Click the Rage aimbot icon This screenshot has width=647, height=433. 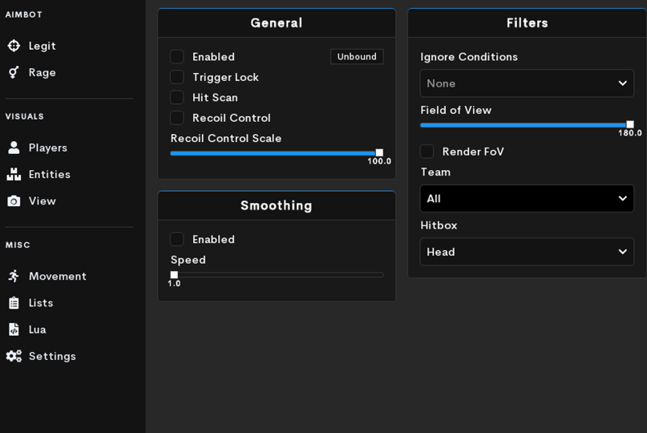(14, 72)
